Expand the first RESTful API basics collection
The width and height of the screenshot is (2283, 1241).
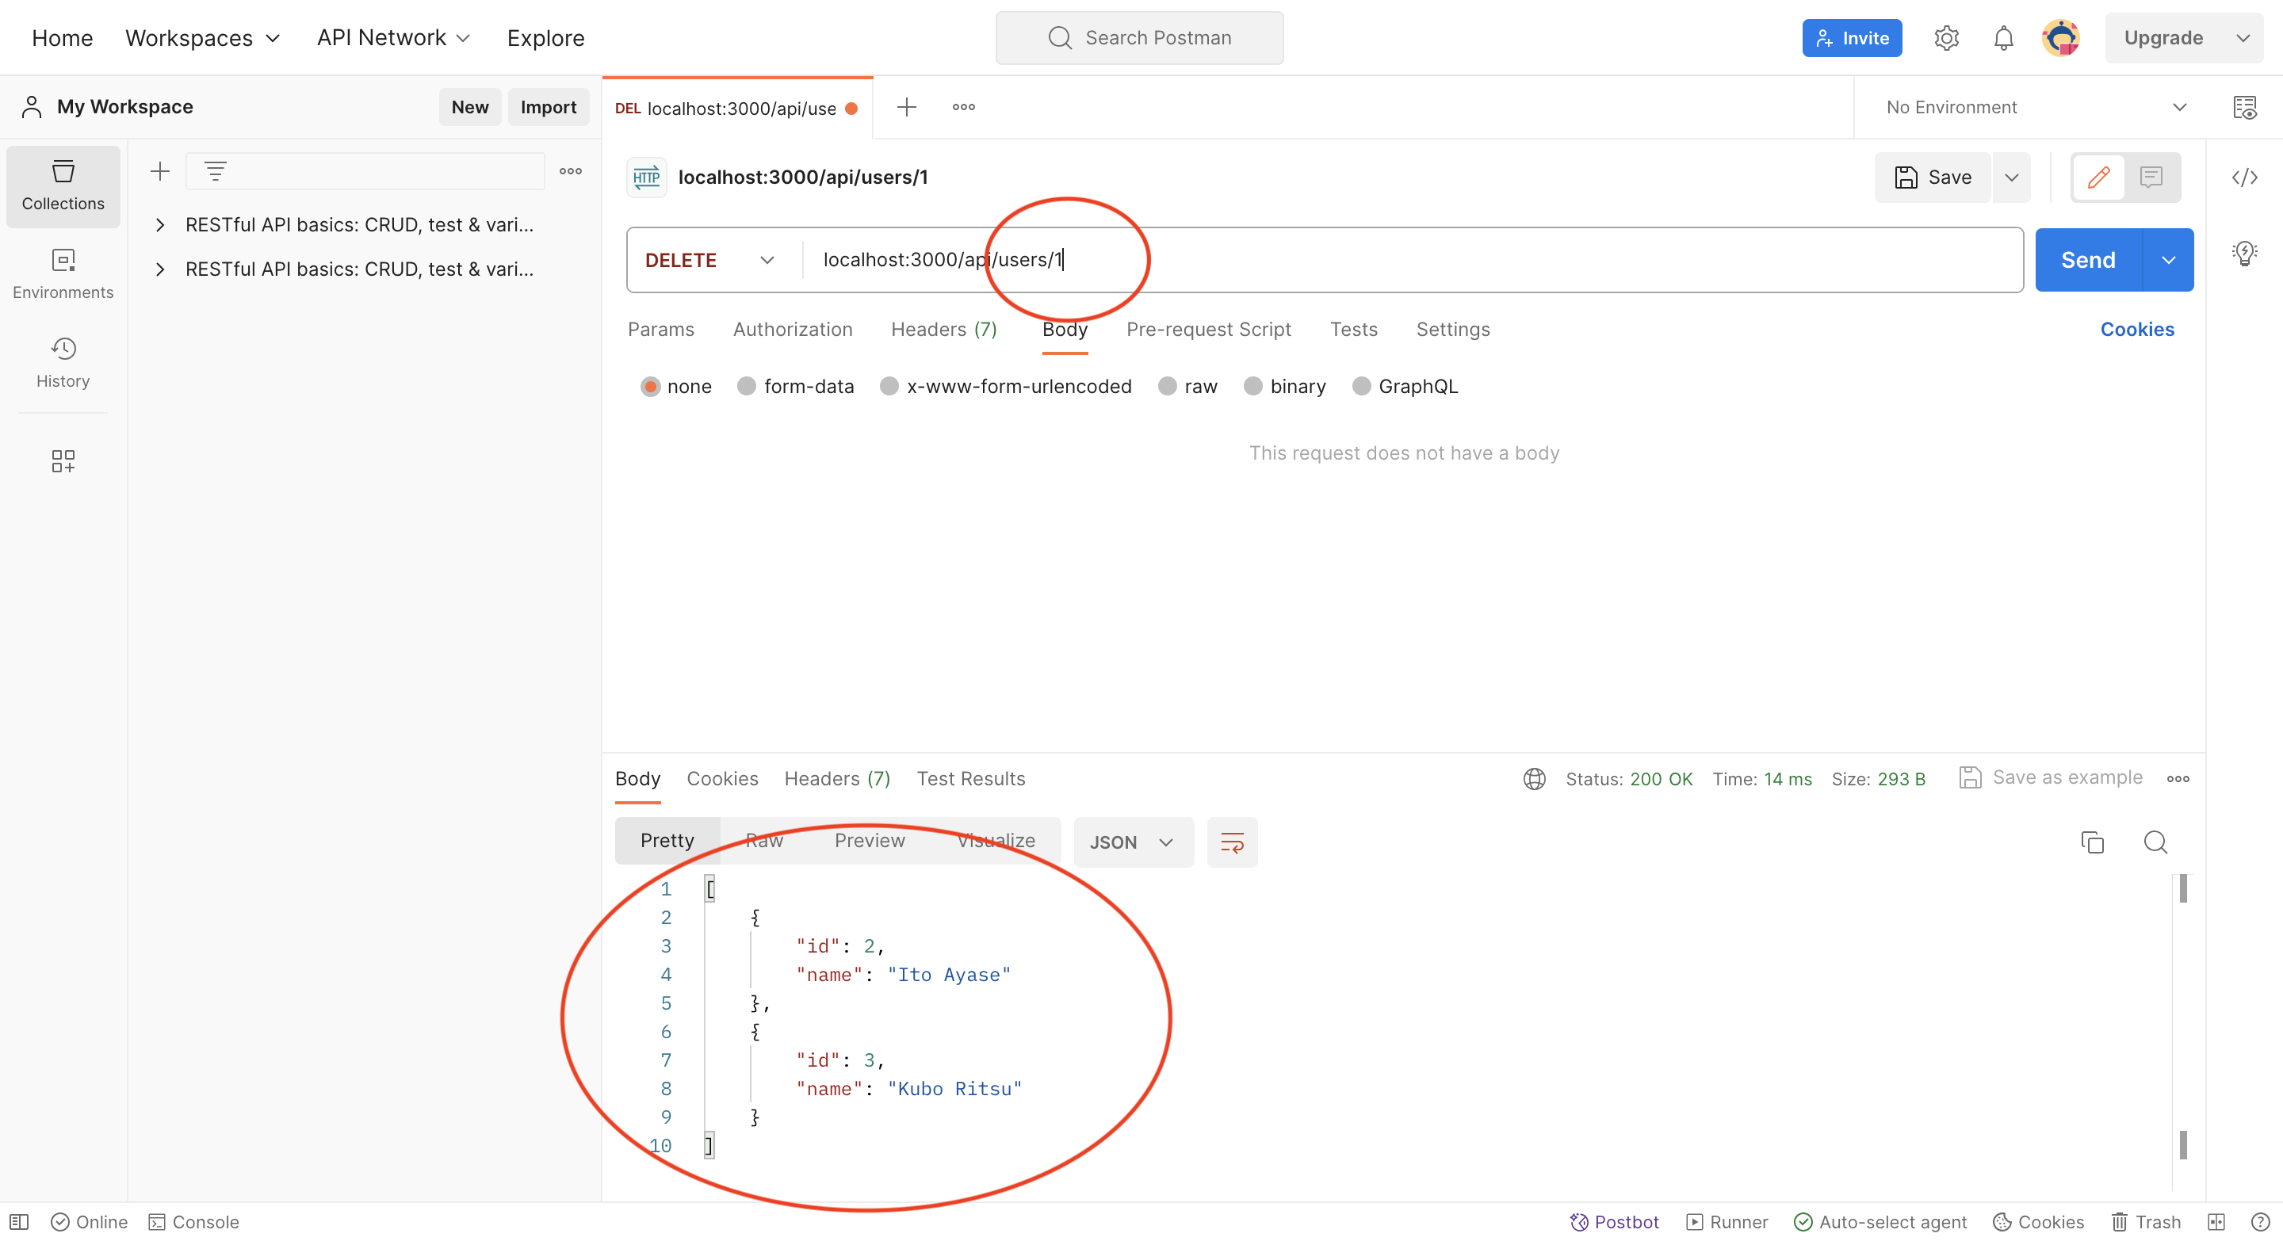point(159,224)
